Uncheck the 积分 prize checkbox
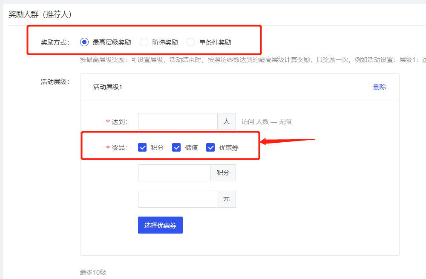This screenshot has height=279, width=426. (142, 147)
